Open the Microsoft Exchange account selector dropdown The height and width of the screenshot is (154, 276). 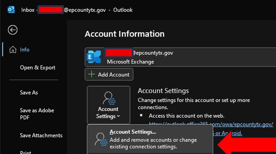180,57
